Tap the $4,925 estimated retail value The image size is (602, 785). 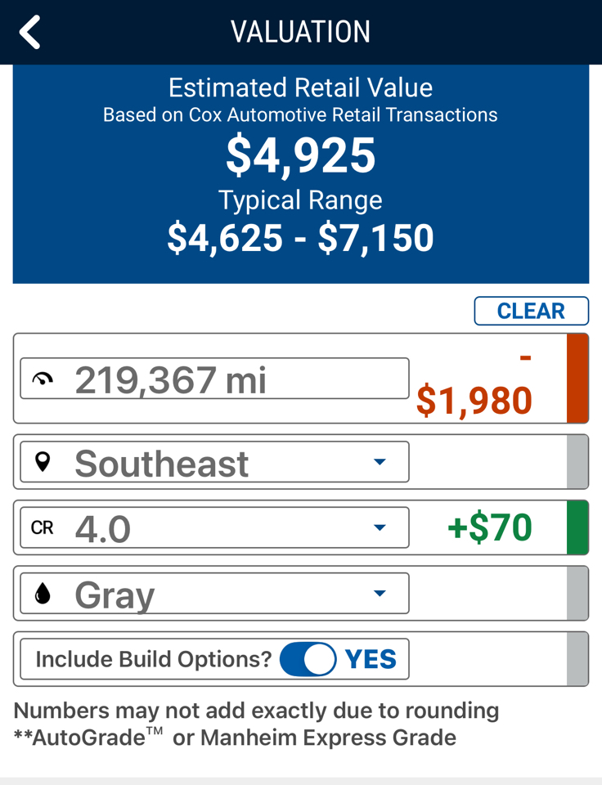(300, 156)
